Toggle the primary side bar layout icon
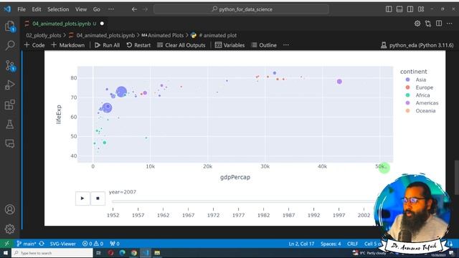The height and width of the screenshot is (258, 459). click(x=389, y=9)
